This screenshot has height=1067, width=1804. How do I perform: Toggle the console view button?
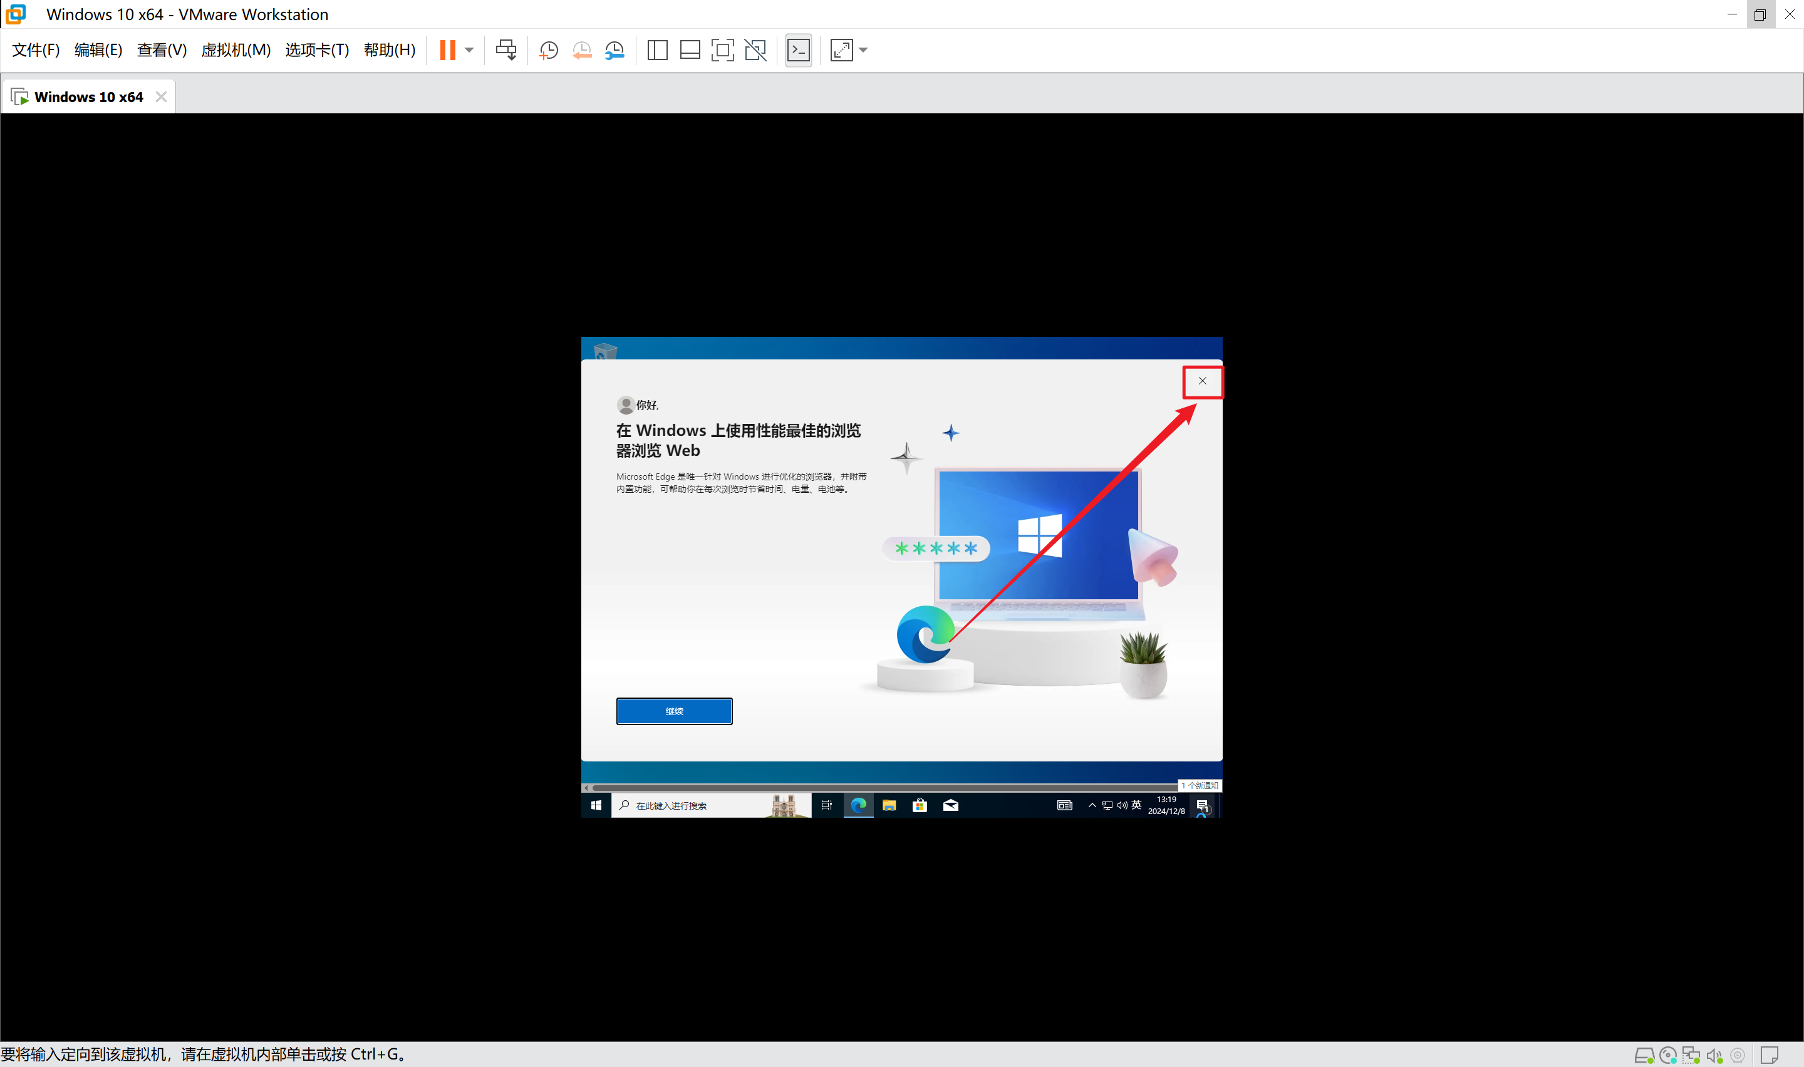click(798, 49)
